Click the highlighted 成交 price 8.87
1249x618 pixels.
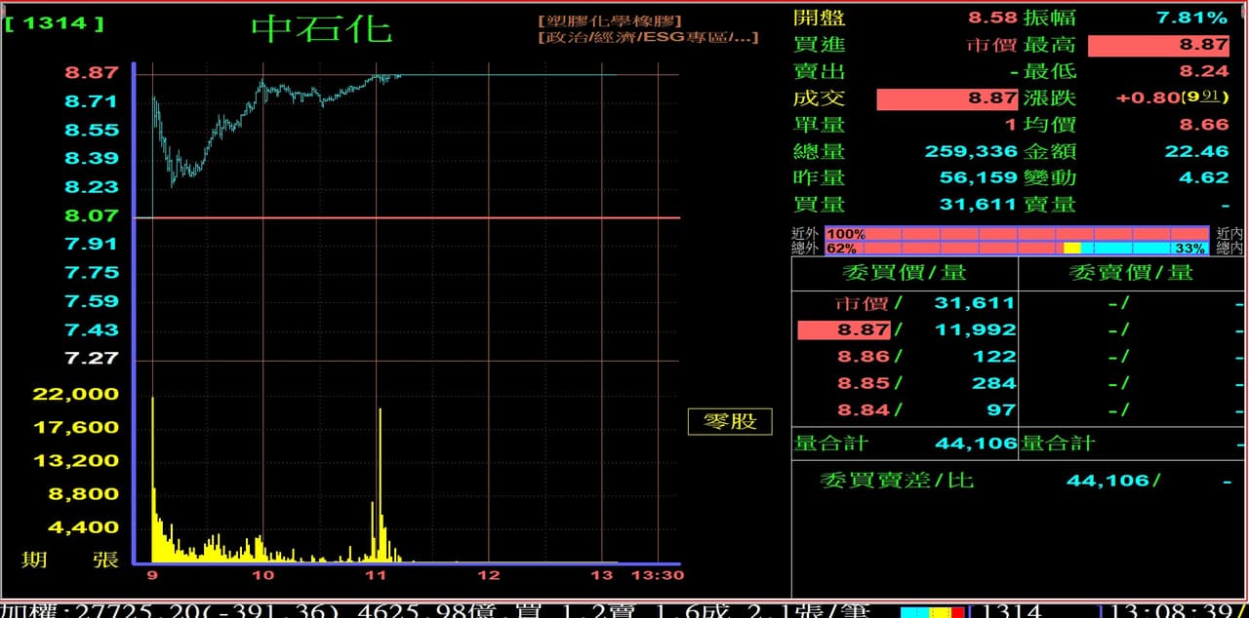[947, 98]
